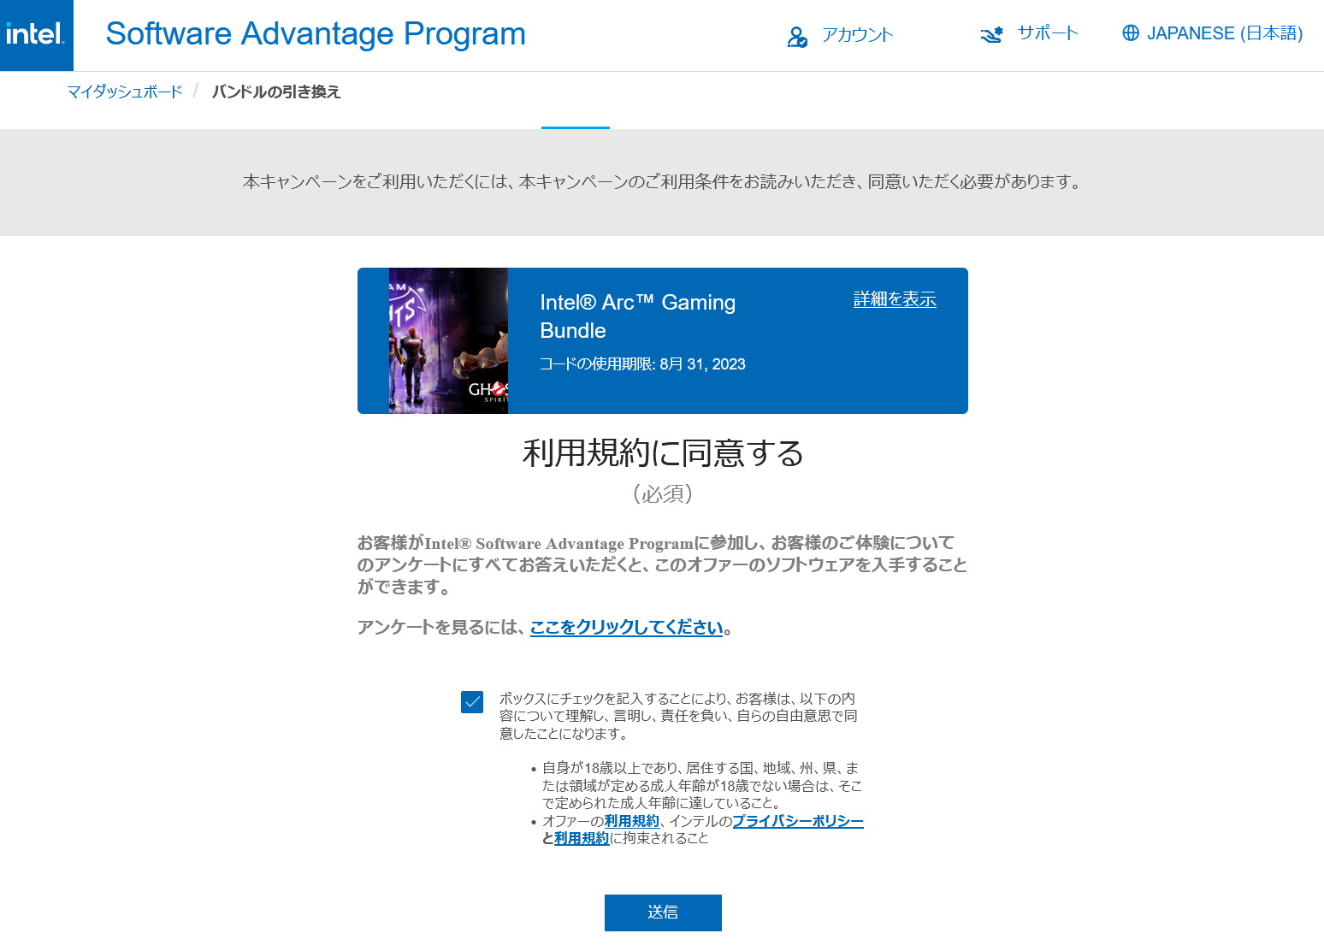1324x951 pixels.
Task: Open the 詳細を表示 link
Action: pyautogui.click(x=895, y=299)
